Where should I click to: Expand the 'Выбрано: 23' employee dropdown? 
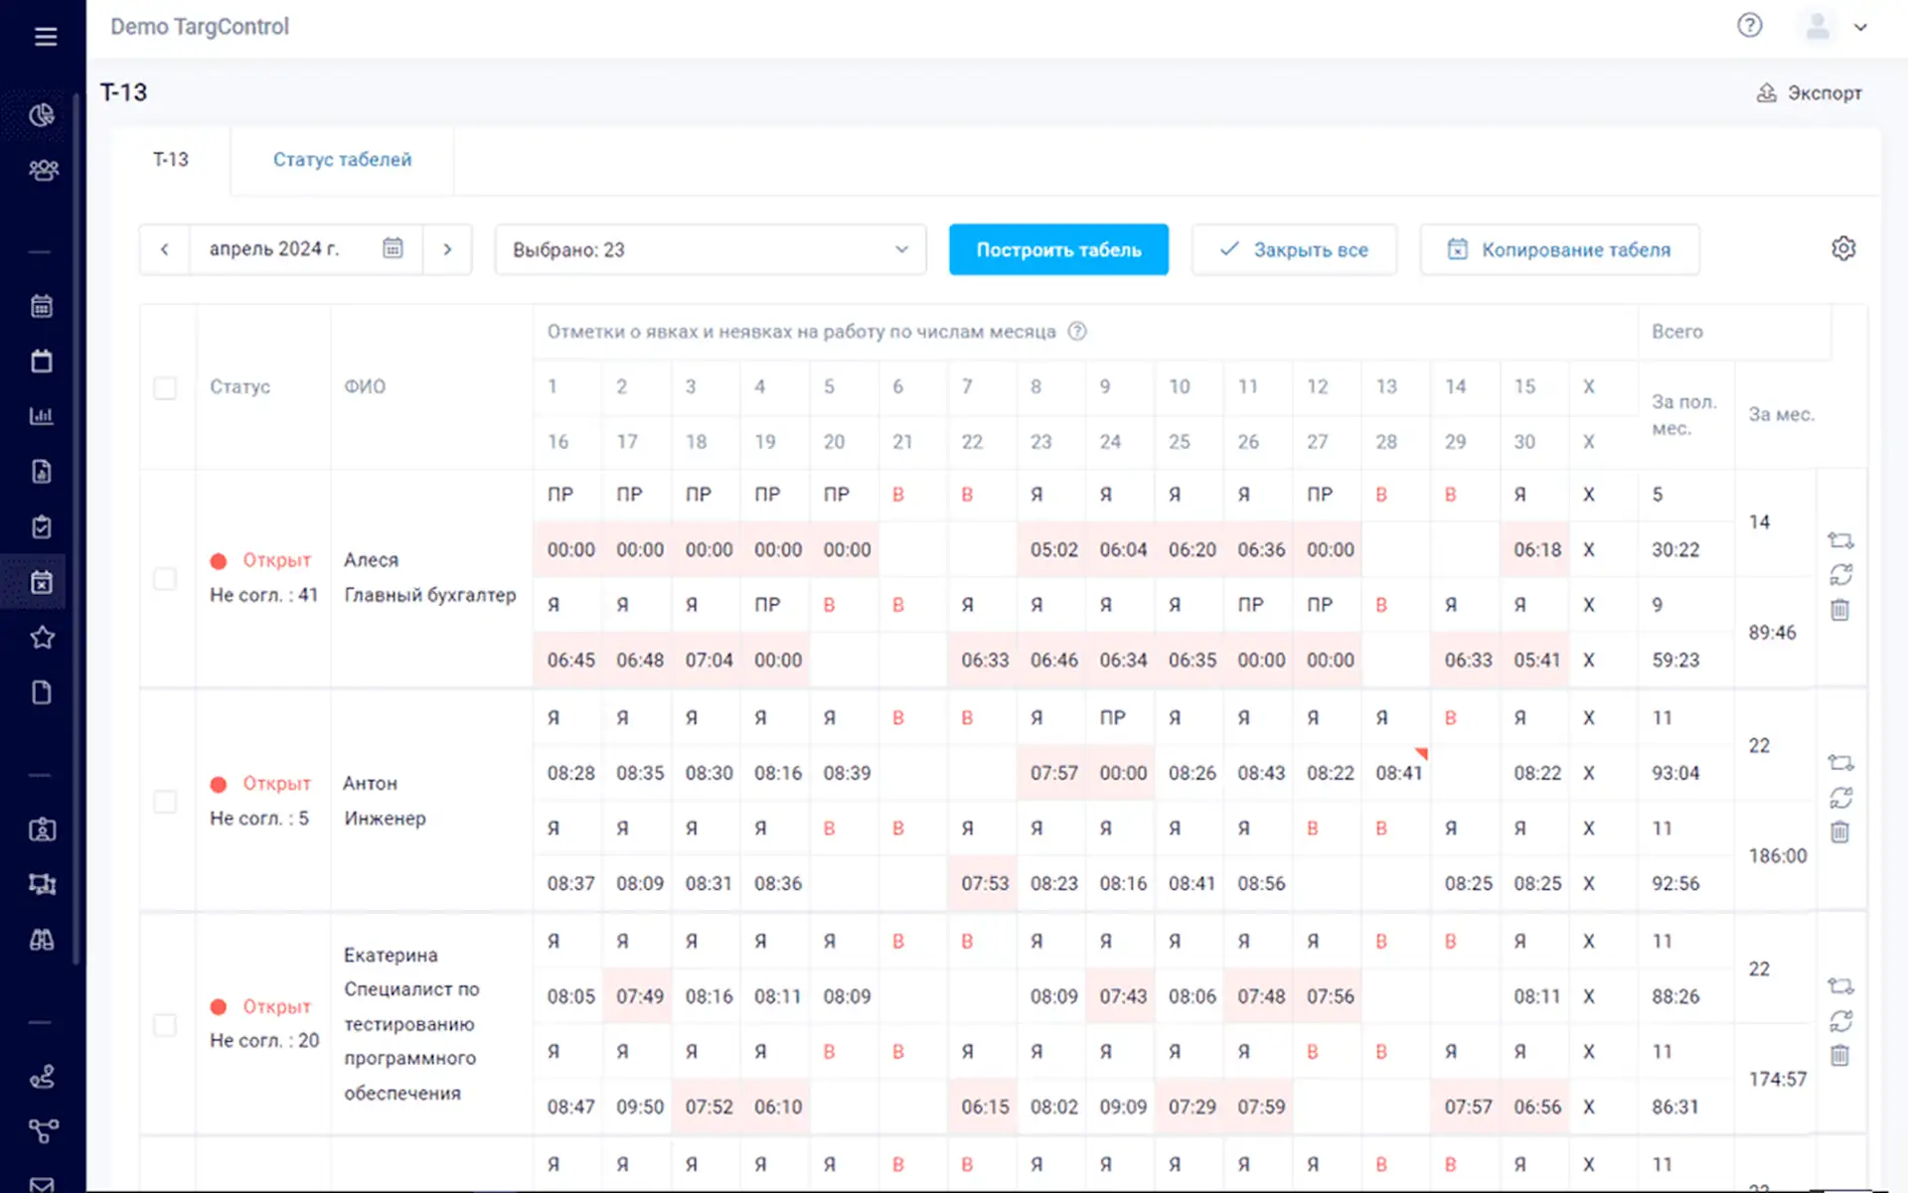click(710, 250)
